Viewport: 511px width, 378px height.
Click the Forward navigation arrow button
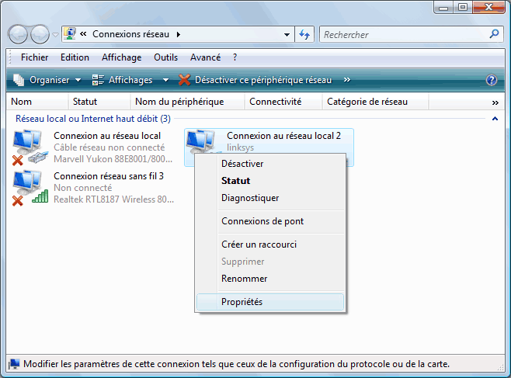coord(40,34)
